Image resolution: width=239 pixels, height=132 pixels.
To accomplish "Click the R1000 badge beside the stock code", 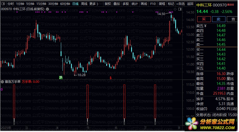I will [231, 5].
